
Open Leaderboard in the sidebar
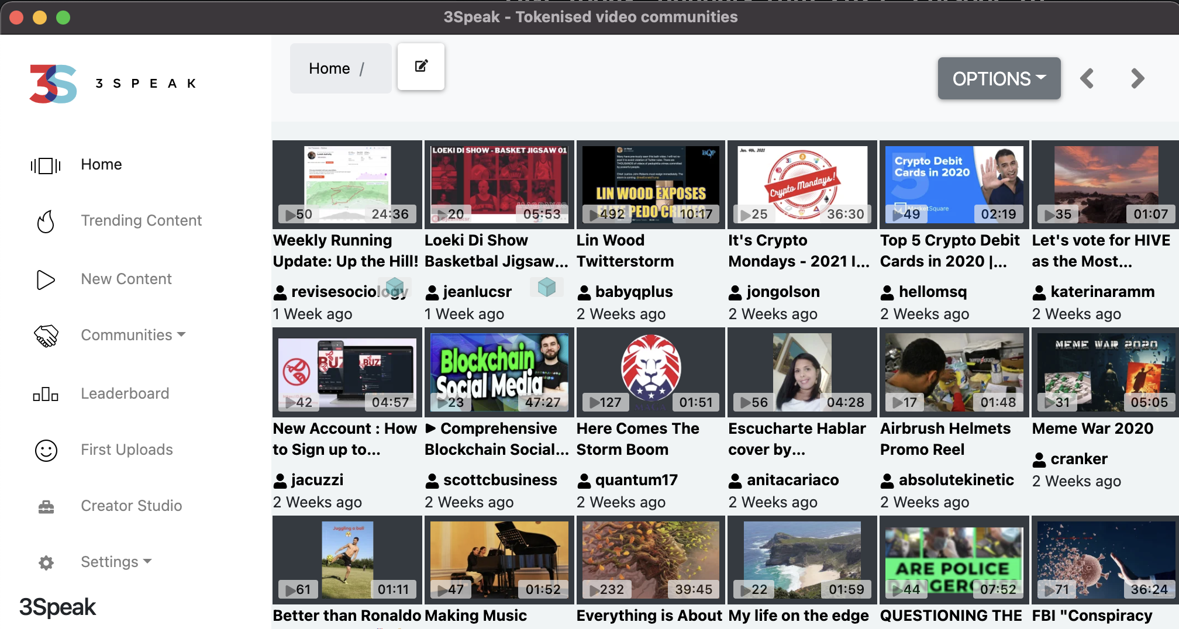pyautogui.click(x=125, y=393)
